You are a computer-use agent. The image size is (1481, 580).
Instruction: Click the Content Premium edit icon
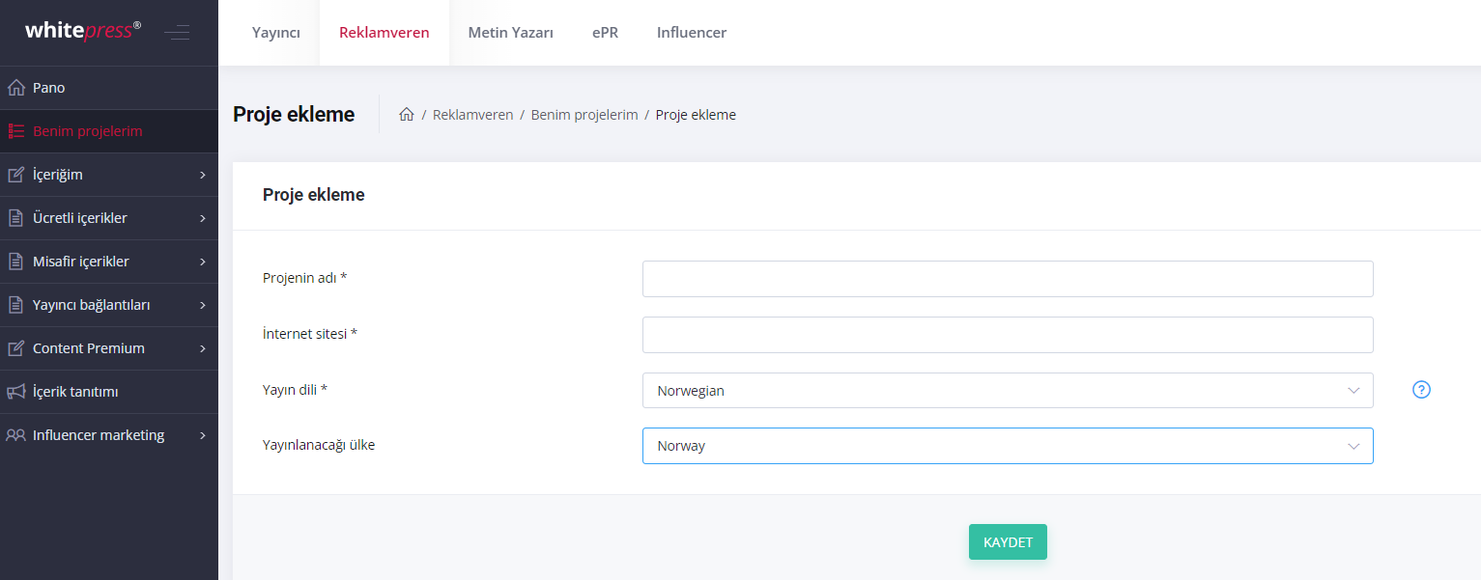tap(15, 348)
